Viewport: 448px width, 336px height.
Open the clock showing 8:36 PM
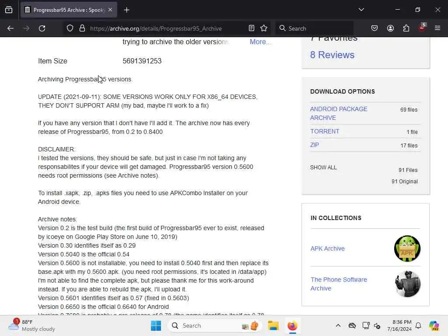click(x=399, y=325)
